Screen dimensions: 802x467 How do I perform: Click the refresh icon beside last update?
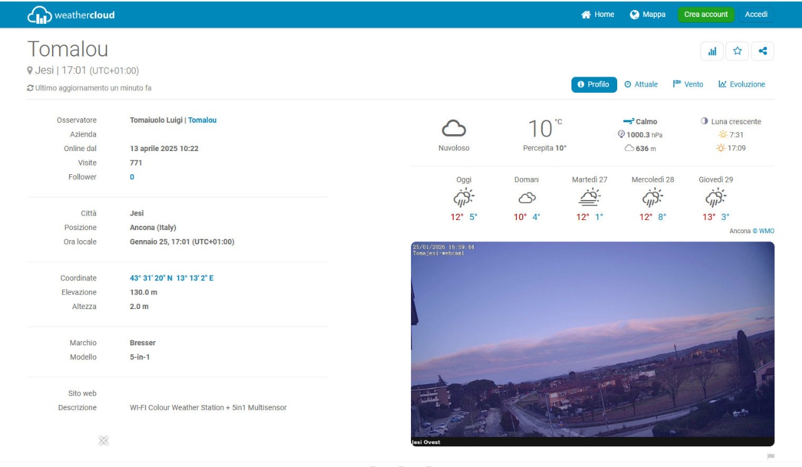pyautogui.click(x=30, y=88)
